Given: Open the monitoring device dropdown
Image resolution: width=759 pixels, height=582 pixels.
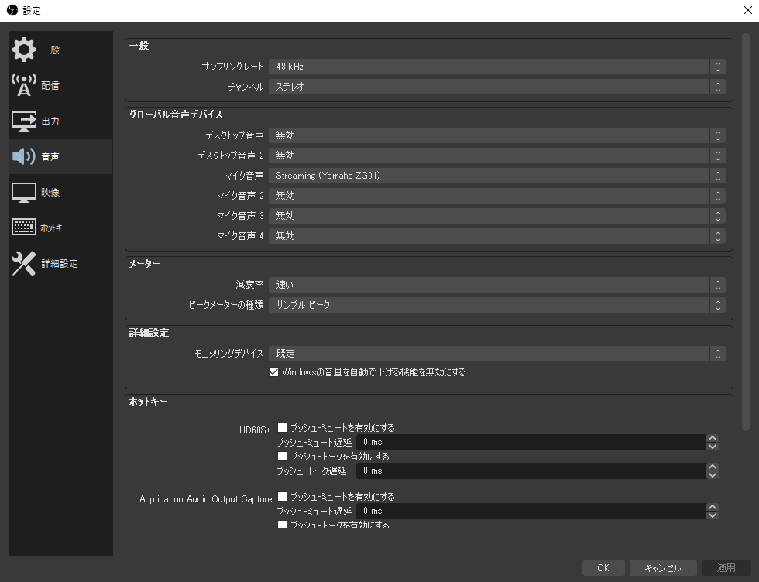Looking at the screenshot, I should 496,354.
